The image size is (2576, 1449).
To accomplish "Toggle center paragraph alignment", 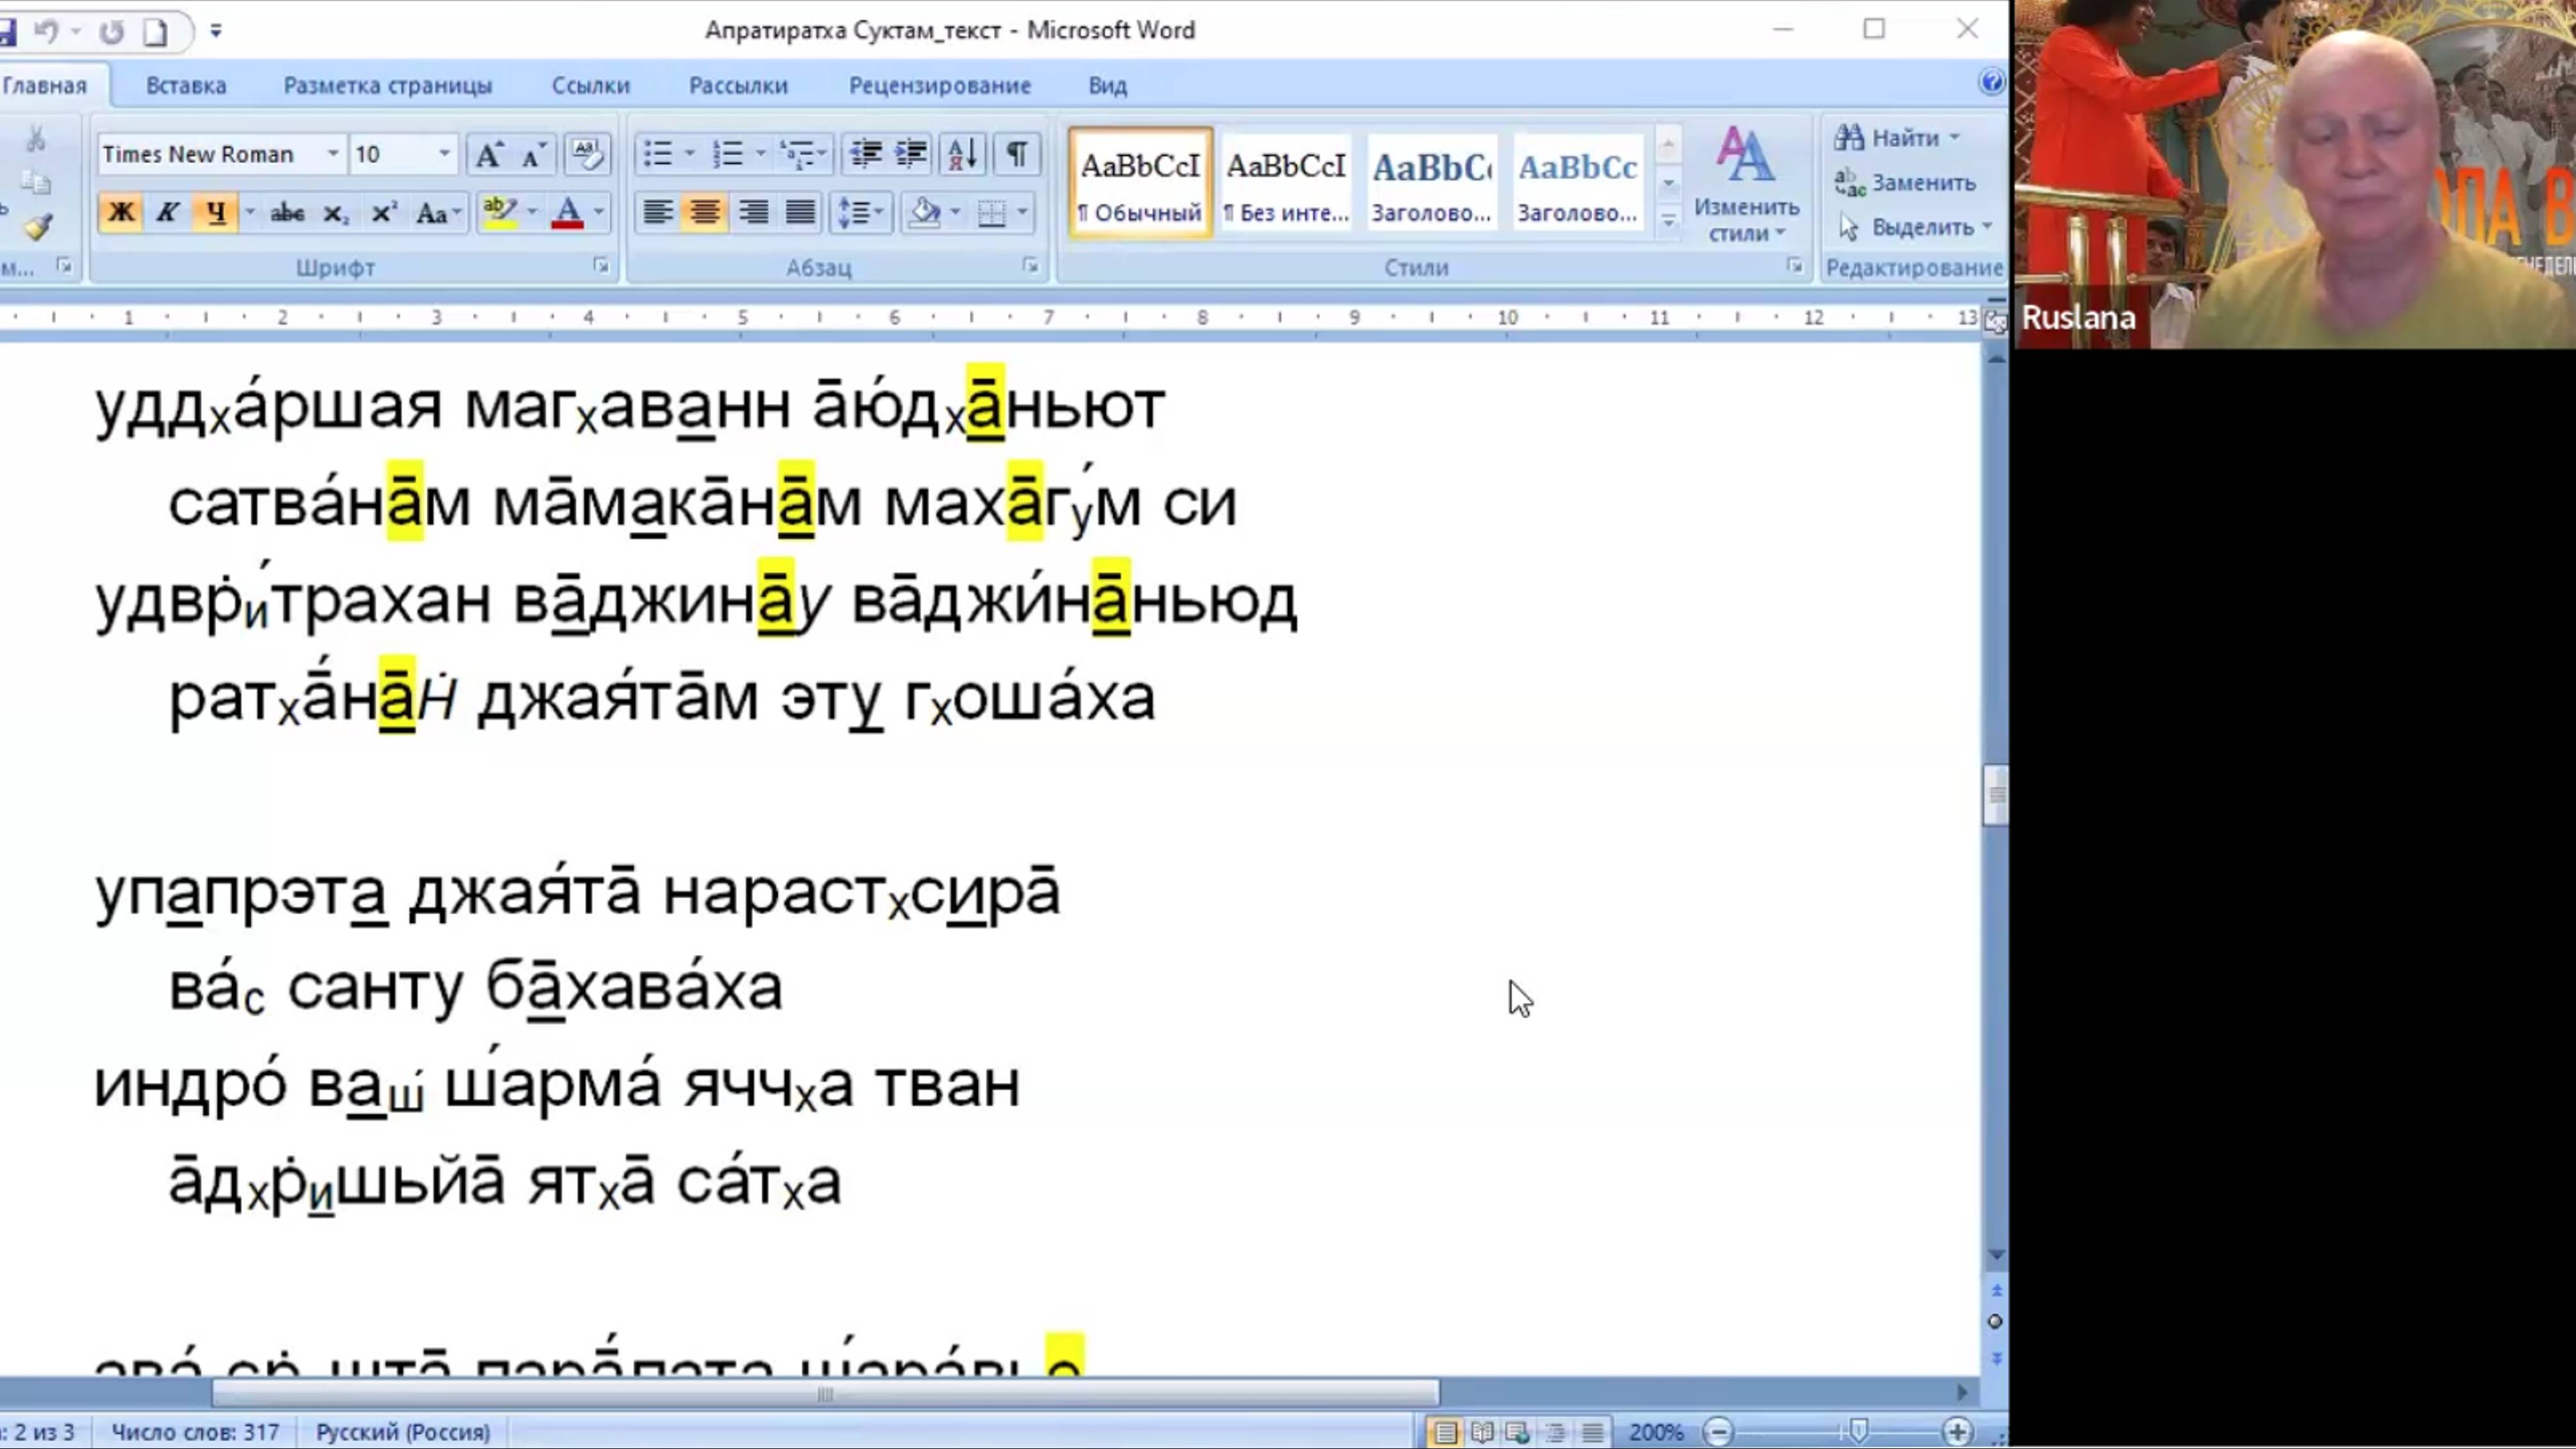I will click(705, 213).
